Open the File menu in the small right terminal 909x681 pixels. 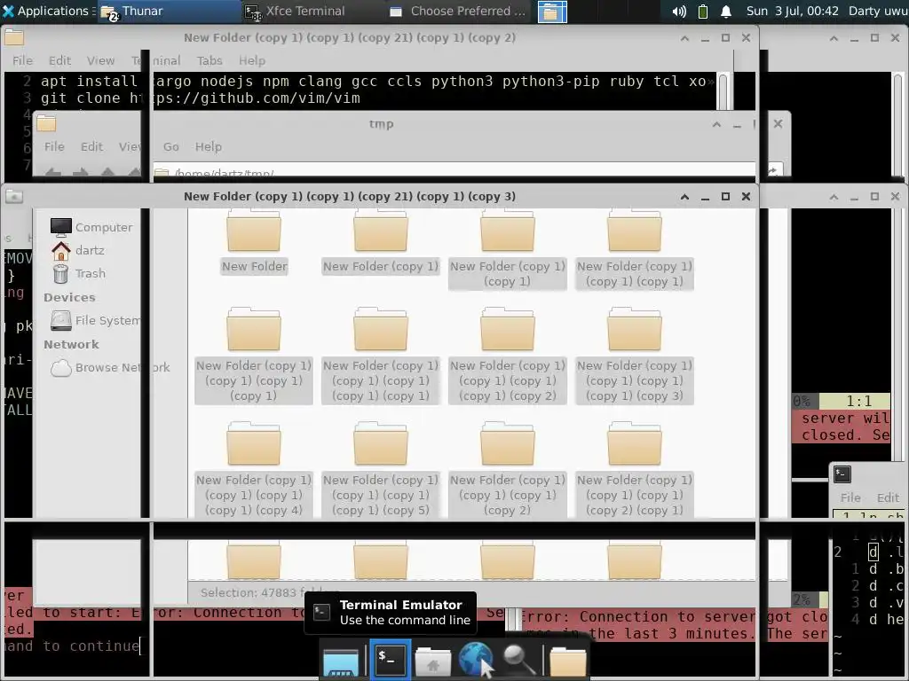tap(850, 497)
